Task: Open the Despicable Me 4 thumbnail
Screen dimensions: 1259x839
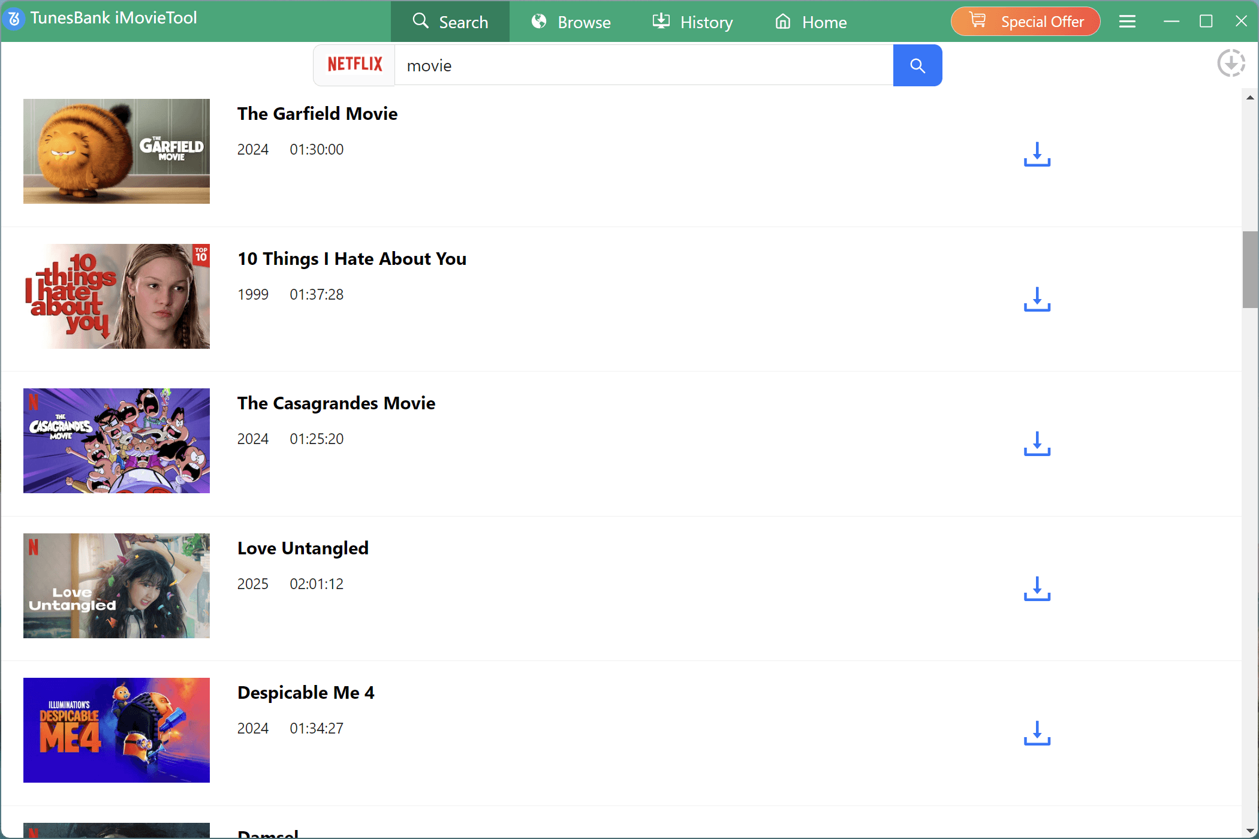Action: [x=116, y=730]
